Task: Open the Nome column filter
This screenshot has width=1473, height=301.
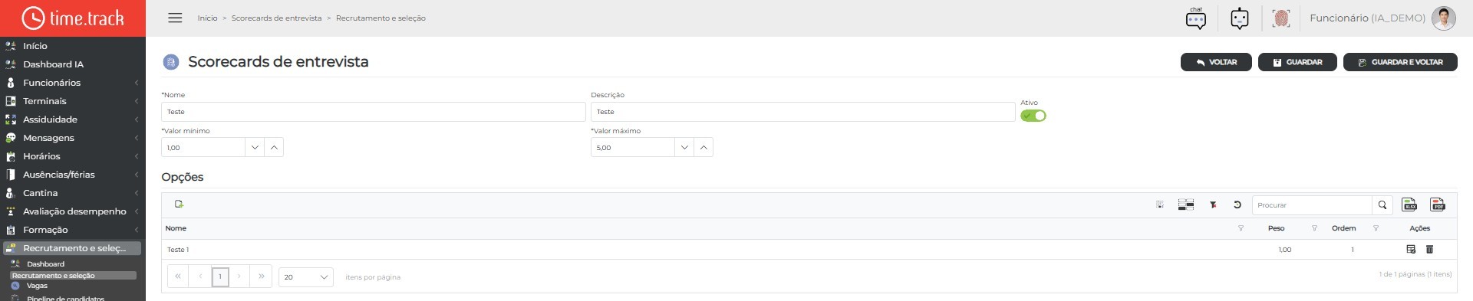Action: [x=1241, y=228]
